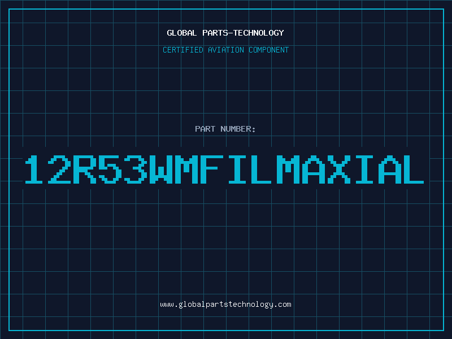Click 'CERTIFIED AVIATION COMPONENT' subtitle
Image resolution: width=452 pixels, height=339 pixels.
pos(225,50)
